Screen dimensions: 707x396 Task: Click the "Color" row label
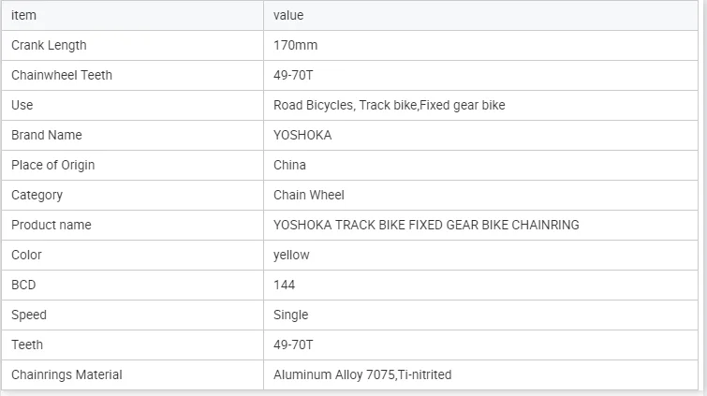click(26, 255)
